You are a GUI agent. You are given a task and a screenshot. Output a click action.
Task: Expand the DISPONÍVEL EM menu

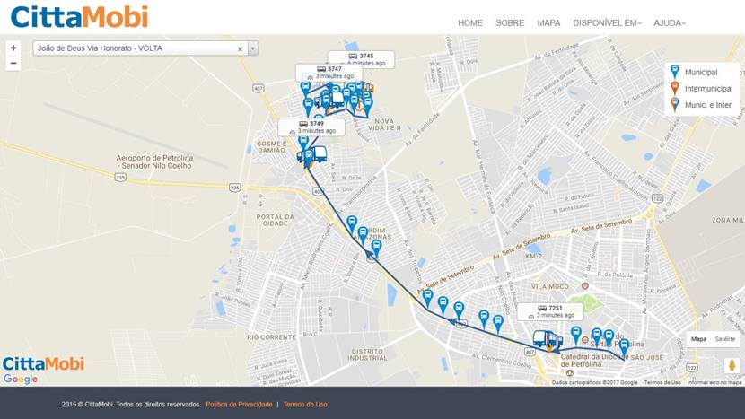[x=607, y=22]
